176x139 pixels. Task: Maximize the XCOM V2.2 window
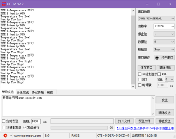point(158,4)
